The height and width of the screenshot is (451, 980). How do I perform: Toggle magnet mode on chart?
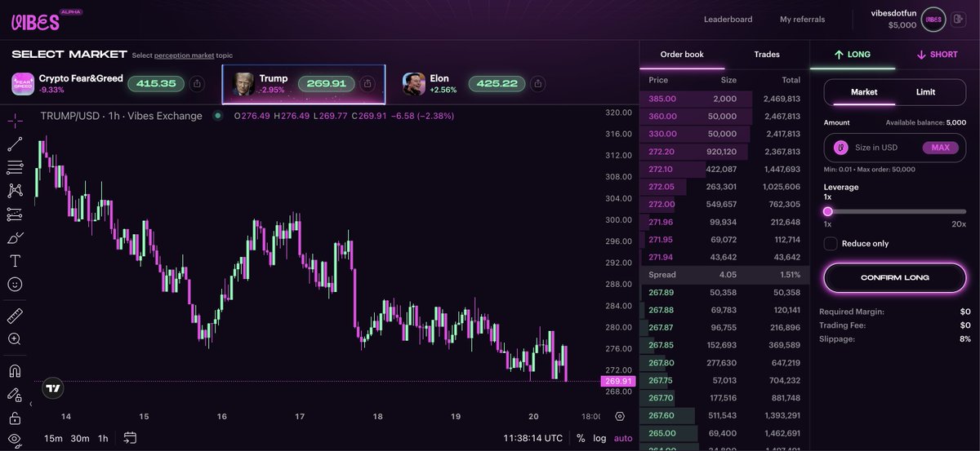click(x=15, y=370)
